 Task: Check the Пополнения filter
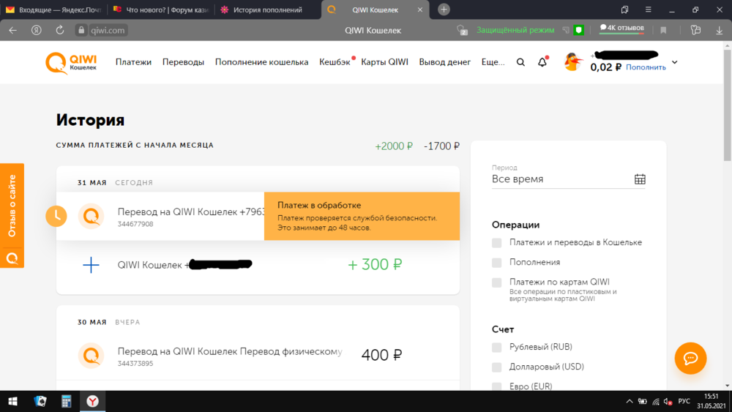tap(497, 263)
